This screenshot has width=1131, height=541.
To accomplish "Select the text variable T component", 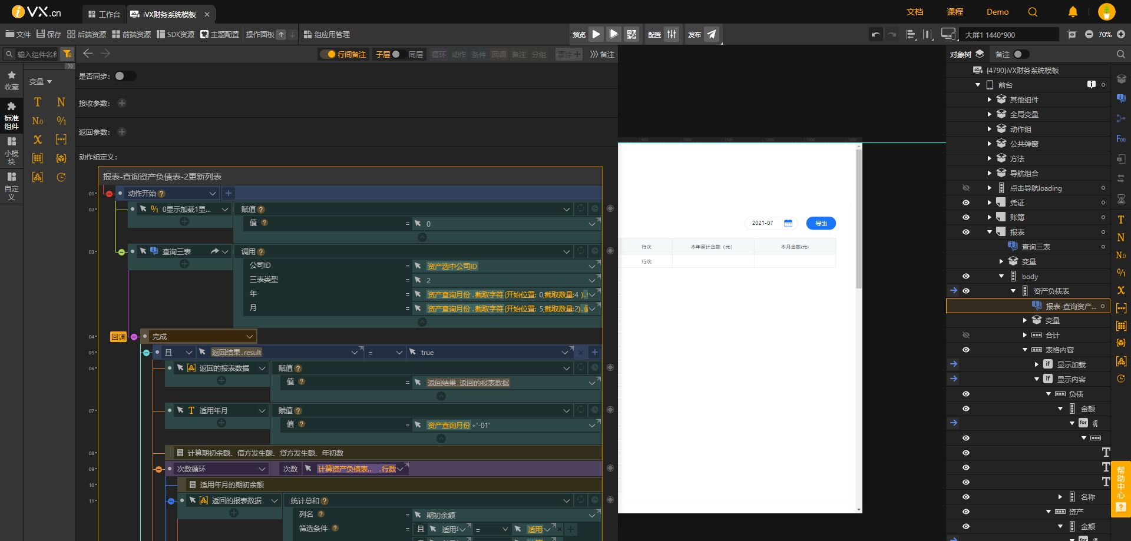I will tap(38, 102).
